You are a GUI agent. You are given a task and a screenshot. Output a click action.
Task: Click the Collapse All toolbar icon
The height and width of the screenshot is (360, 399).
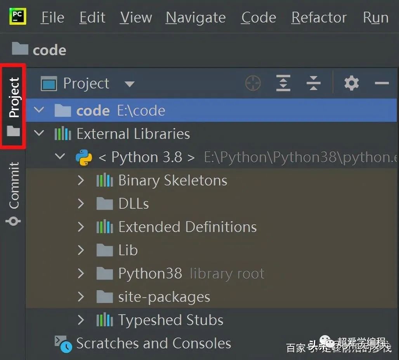314,83
